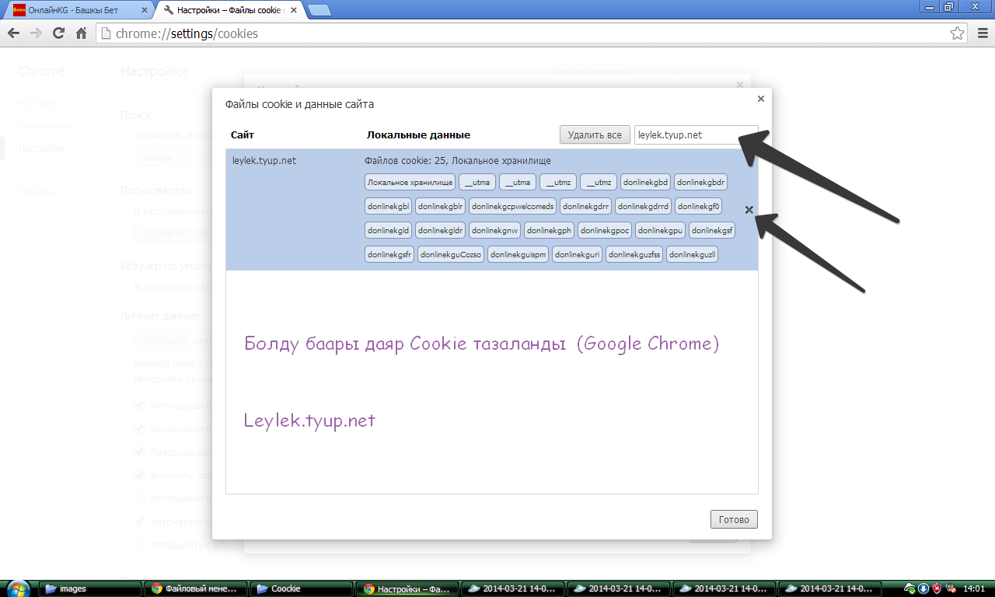Open the Coockie folder taskbar item
The height and width of the screenshot is (597, 995).
pos(302,588)
